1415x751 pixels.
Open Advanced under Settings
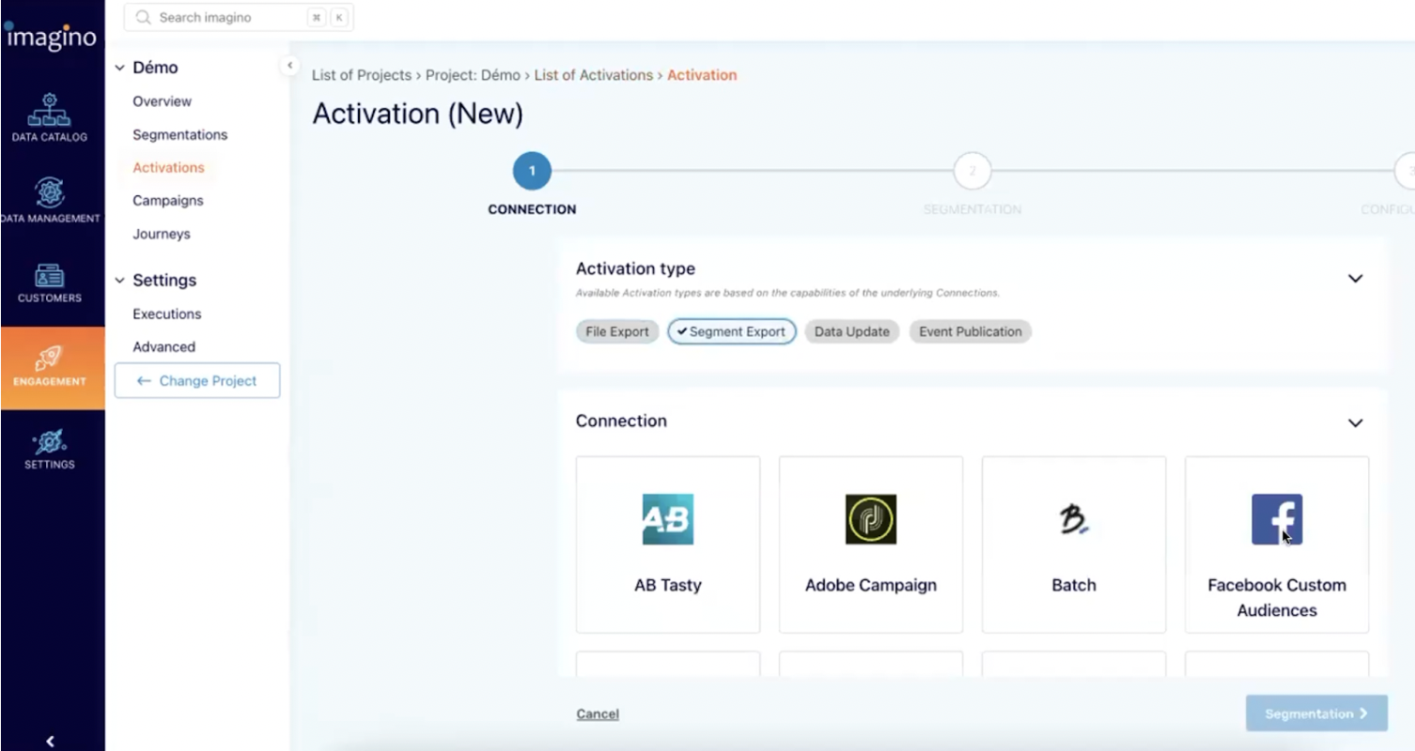pyautogui.click(x=163, y=346)
